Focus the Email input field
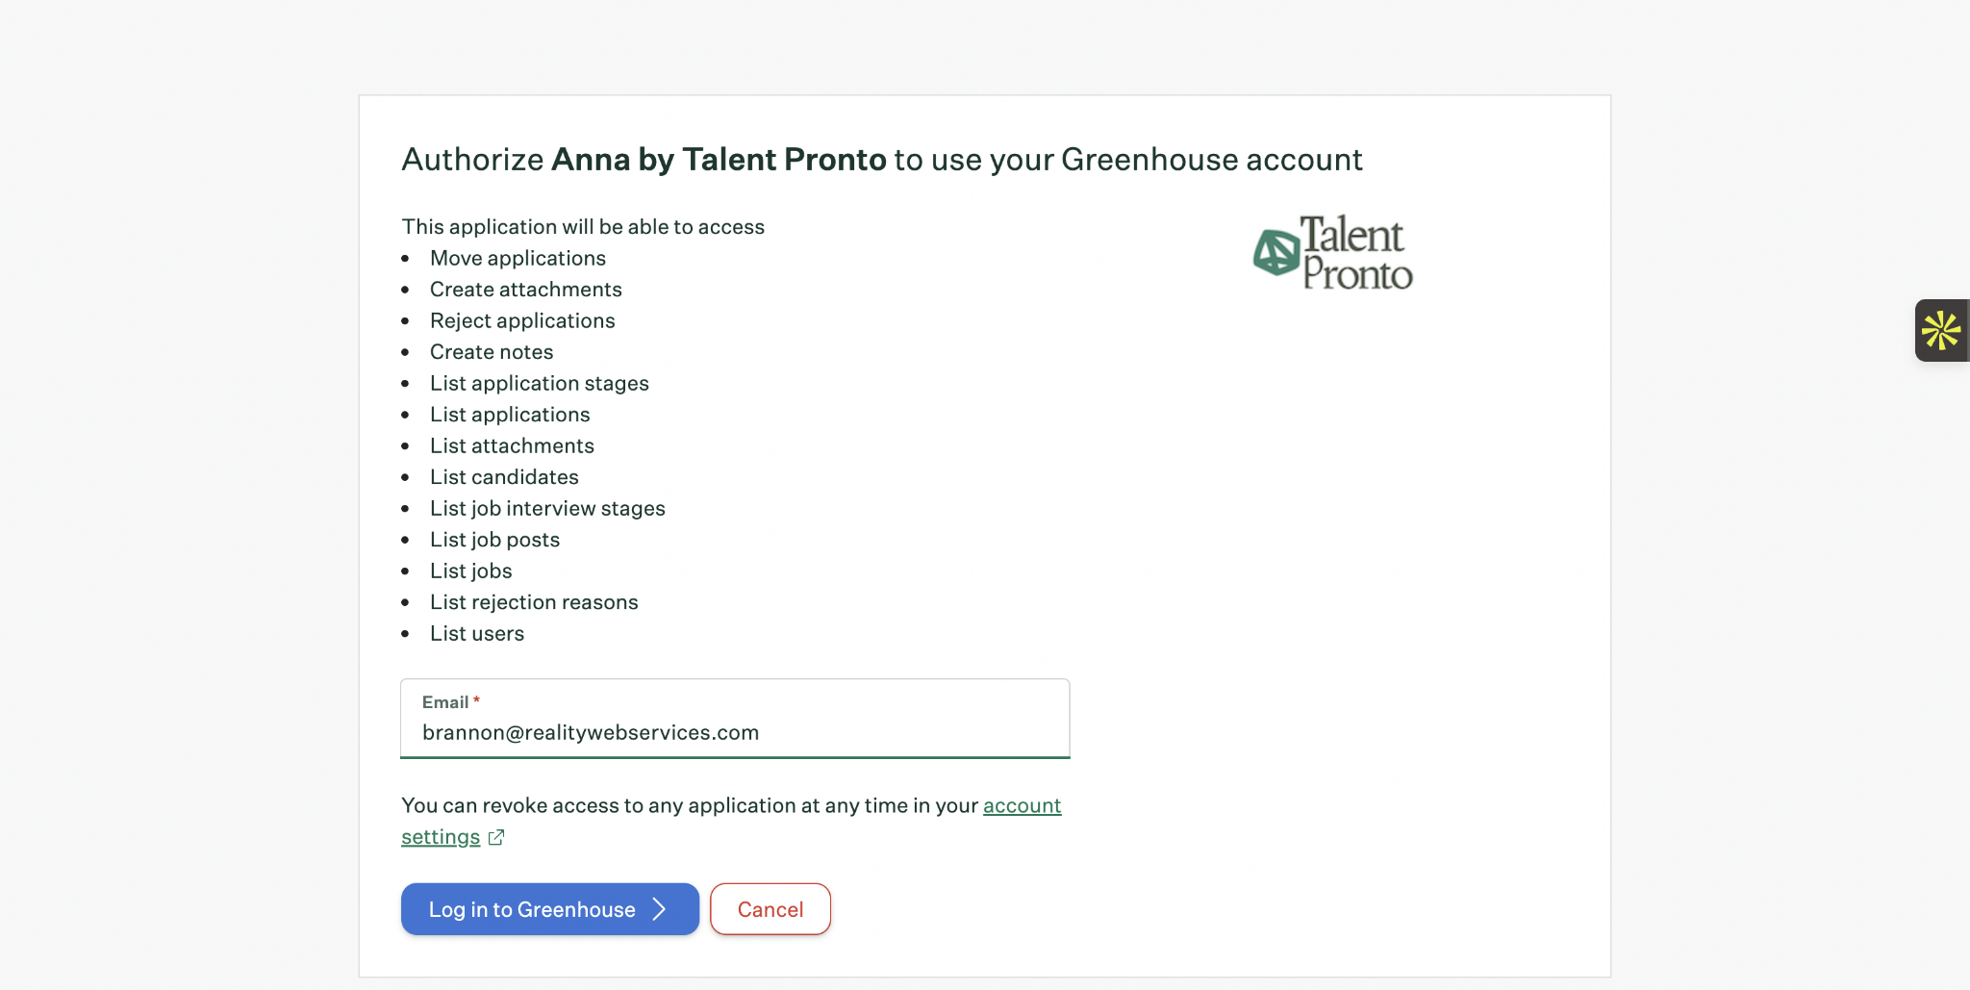 coord(735,733)
